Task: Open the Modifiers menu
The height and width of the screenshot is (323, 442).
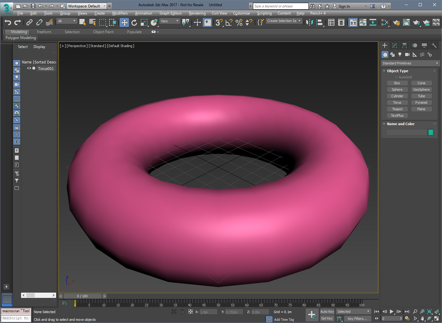Action: coord(120,13)
